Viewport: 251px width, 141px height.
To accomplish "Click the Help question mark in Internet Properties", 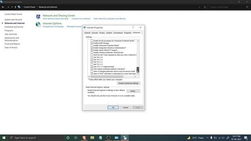I will [x=133, y=27].
